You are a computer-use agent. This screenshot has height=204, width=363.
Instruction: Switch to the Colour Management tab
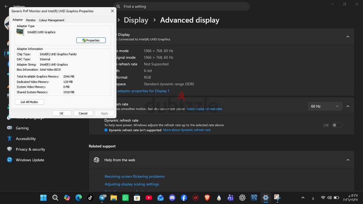52,20
